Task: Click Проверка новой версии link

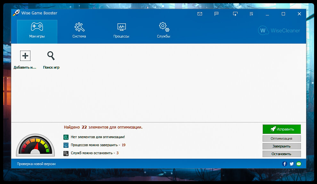Action: 36,164
